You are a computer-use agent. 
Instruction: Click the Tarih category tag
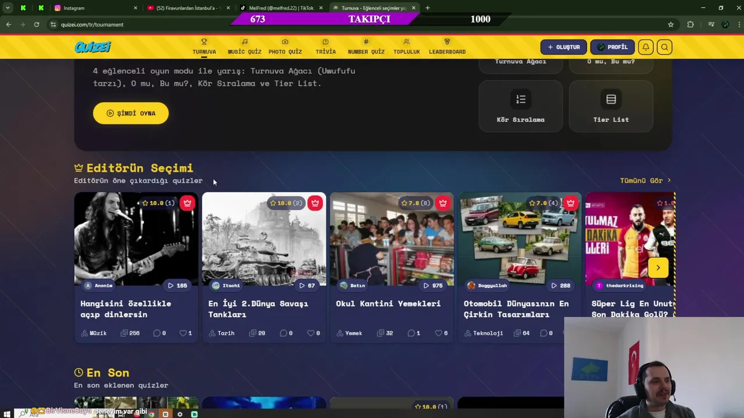coord(221,333)
